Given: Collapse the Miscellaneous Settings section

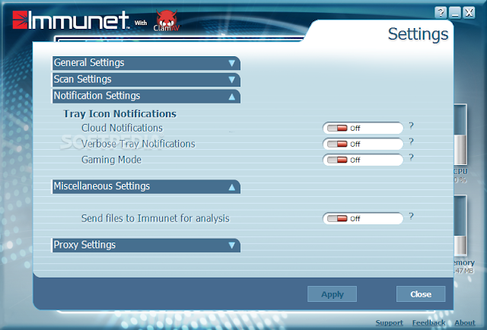Looking at the screenshot, I should [146, 186].
